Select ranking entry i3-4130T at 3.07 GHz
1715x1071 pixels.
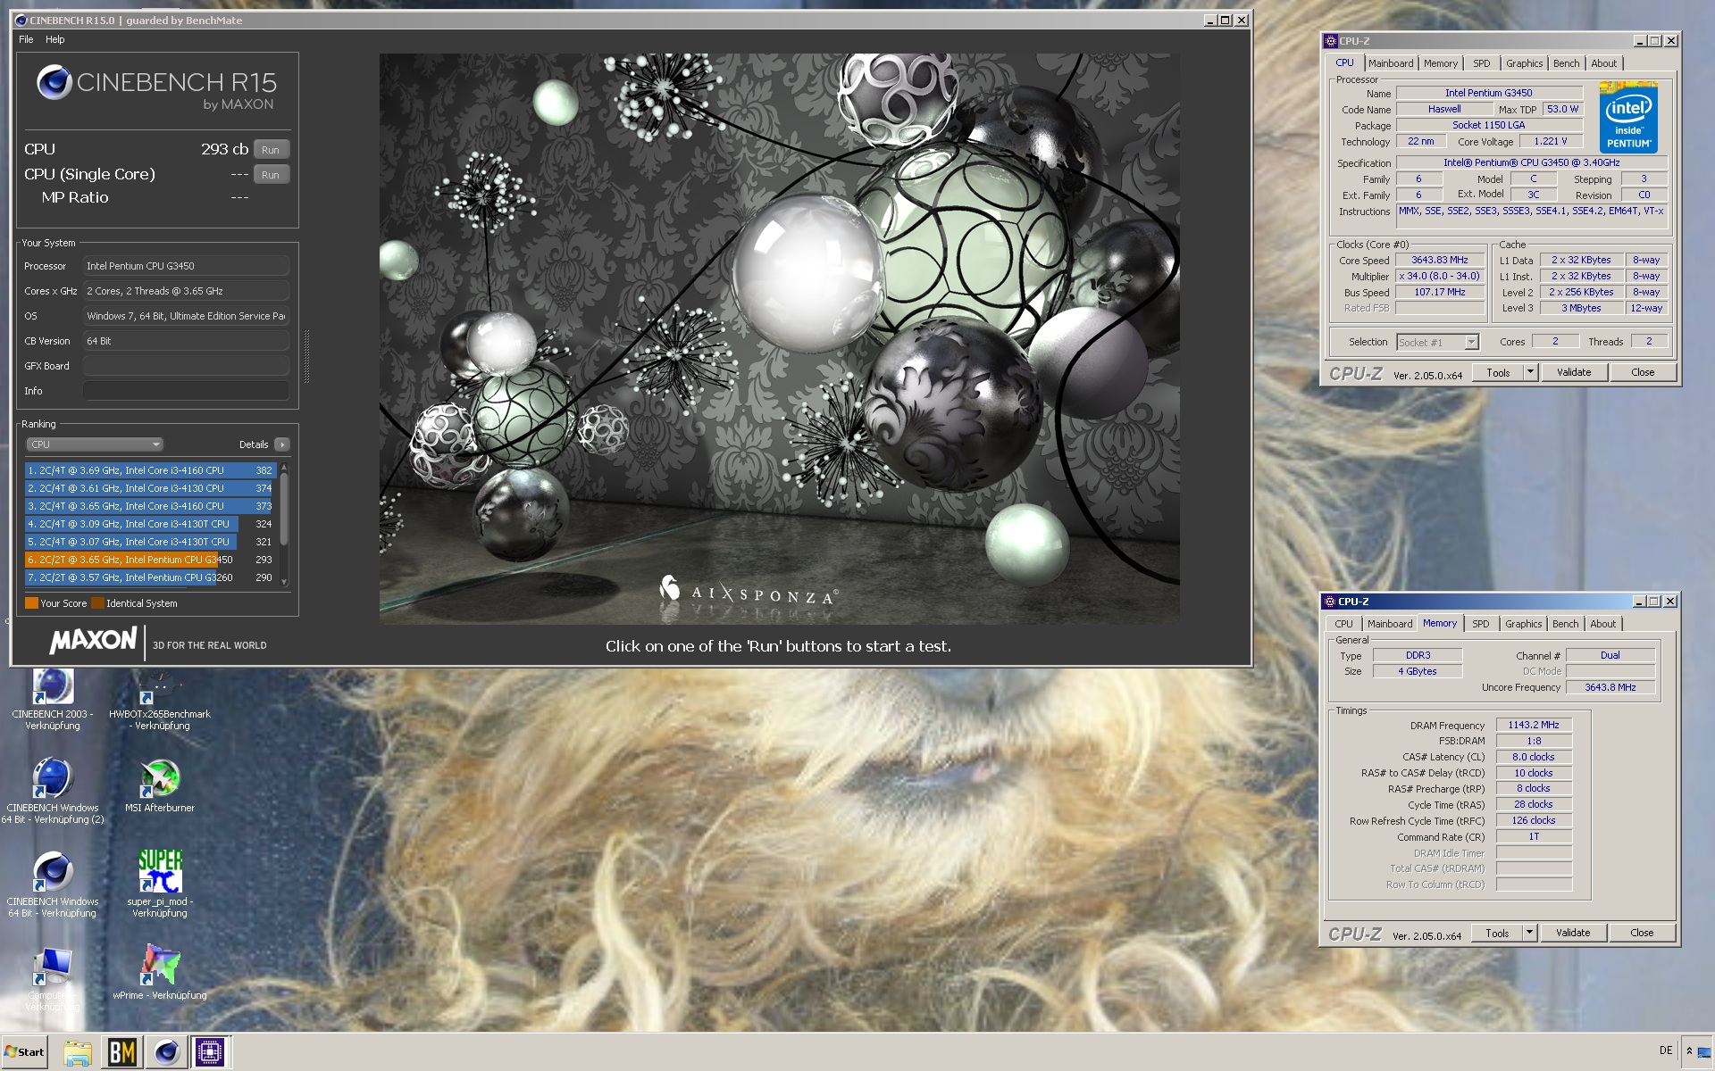[150, 542]
